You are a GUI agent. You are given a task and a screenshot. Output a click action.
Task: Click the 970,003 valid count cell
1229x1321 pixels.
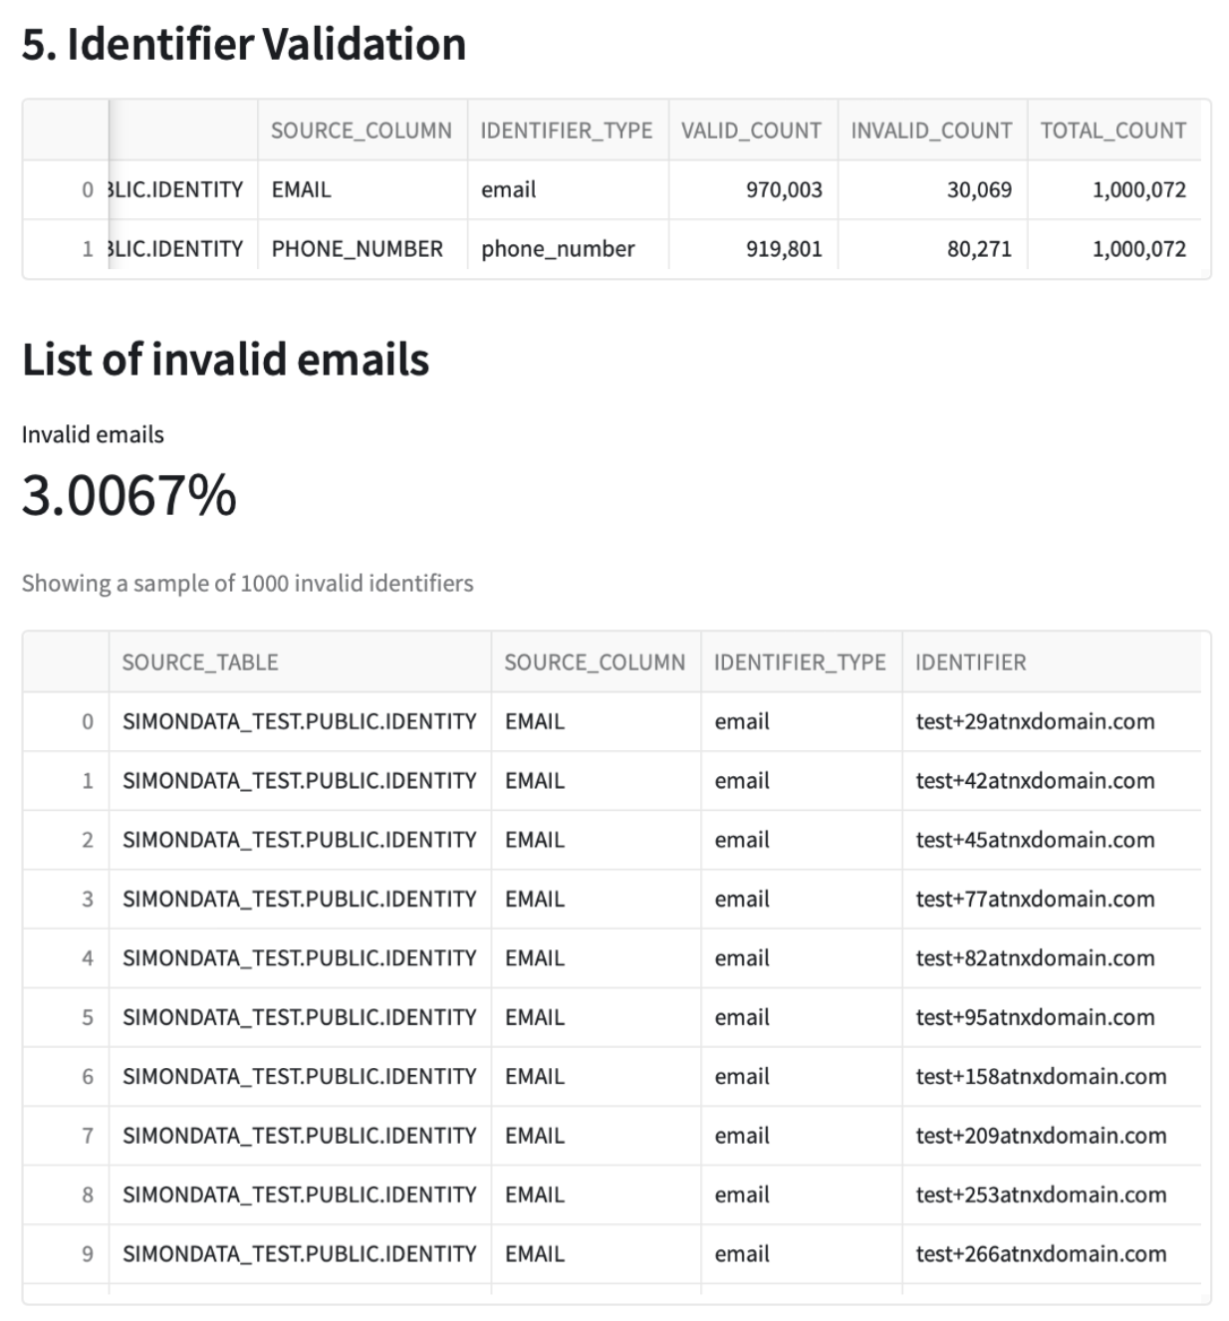coord(783,189)
